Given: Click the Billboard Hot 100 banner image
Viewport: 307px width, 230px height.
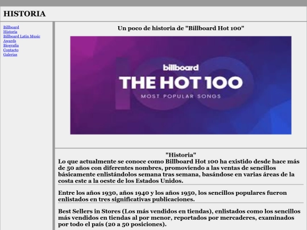Looking at the screenshot, I should (181, 85).
